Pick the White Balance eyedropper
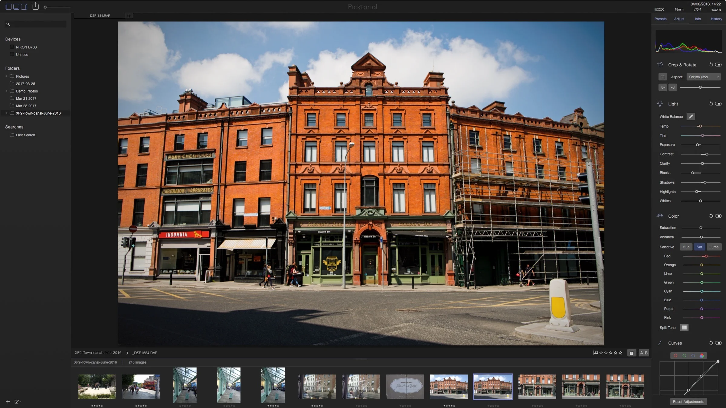 click(691, 117)
